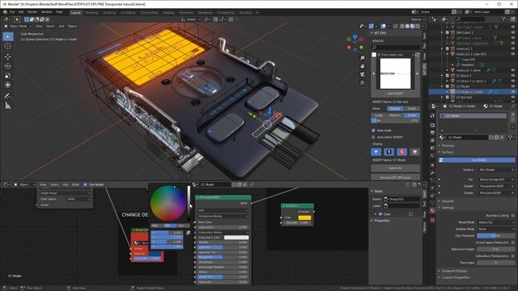Click the yellow Emission Color swatch
518x291 pixels.
coord(304,217)
